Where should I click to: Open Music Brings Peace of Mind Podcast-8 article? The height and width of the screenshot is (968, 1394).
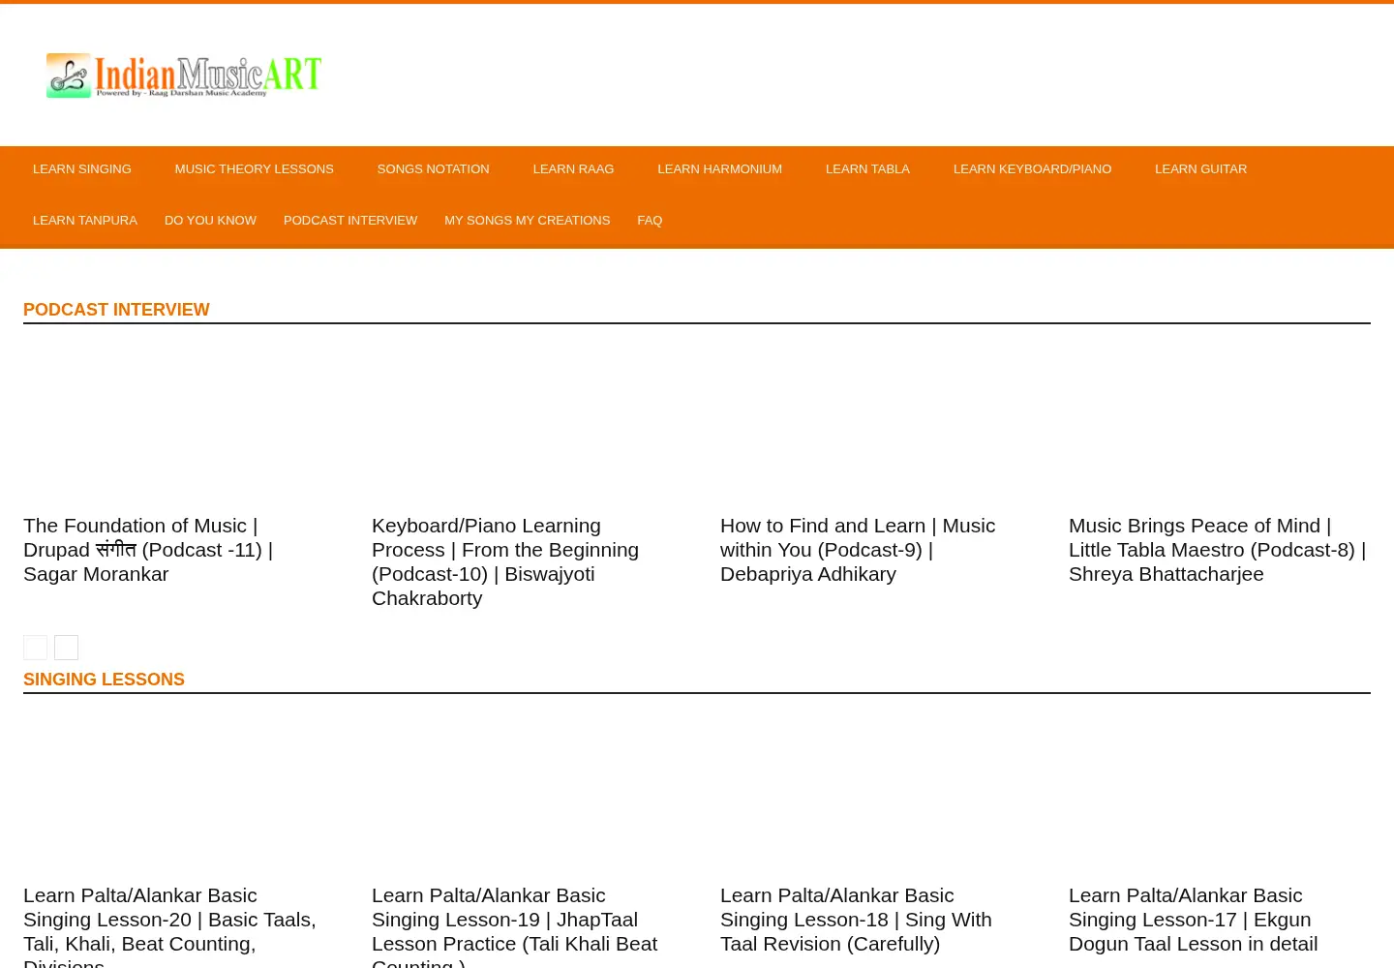tap(1217, 550)
